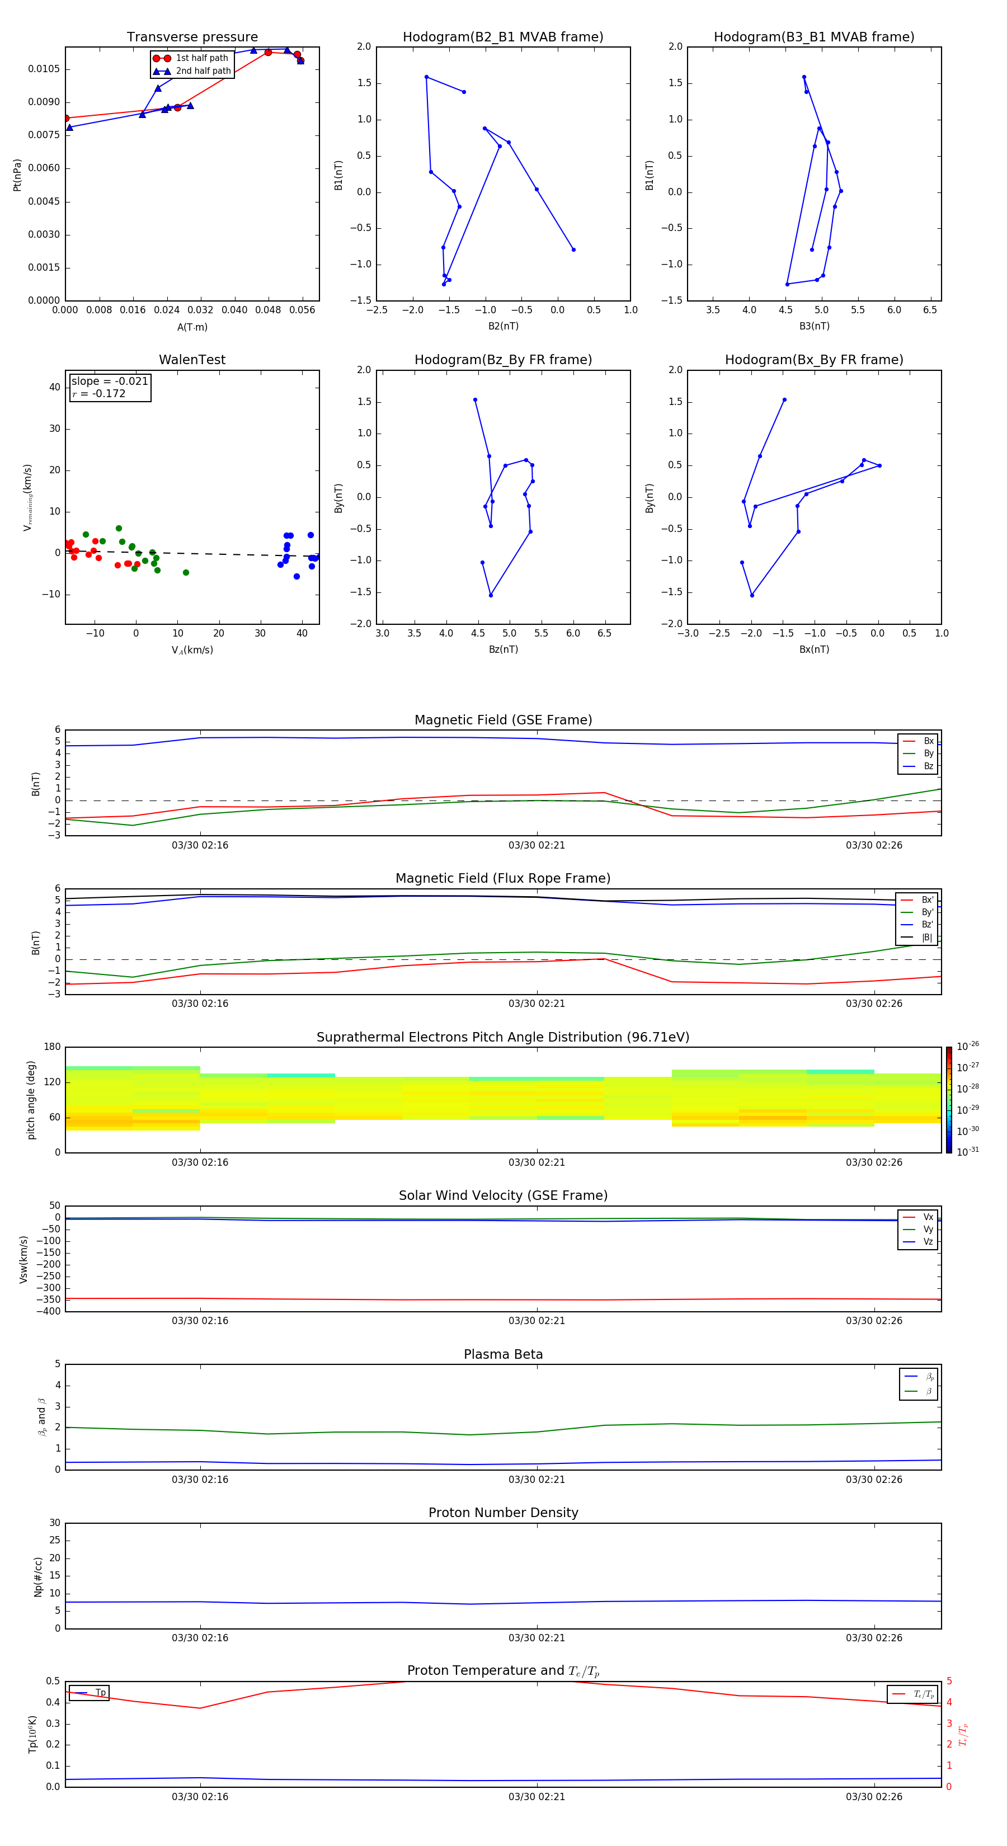Viewport: 1007px width, 1846px height.
Task: Click the '10^-31' colorbar tick label
Action: tap(968, 1152)
